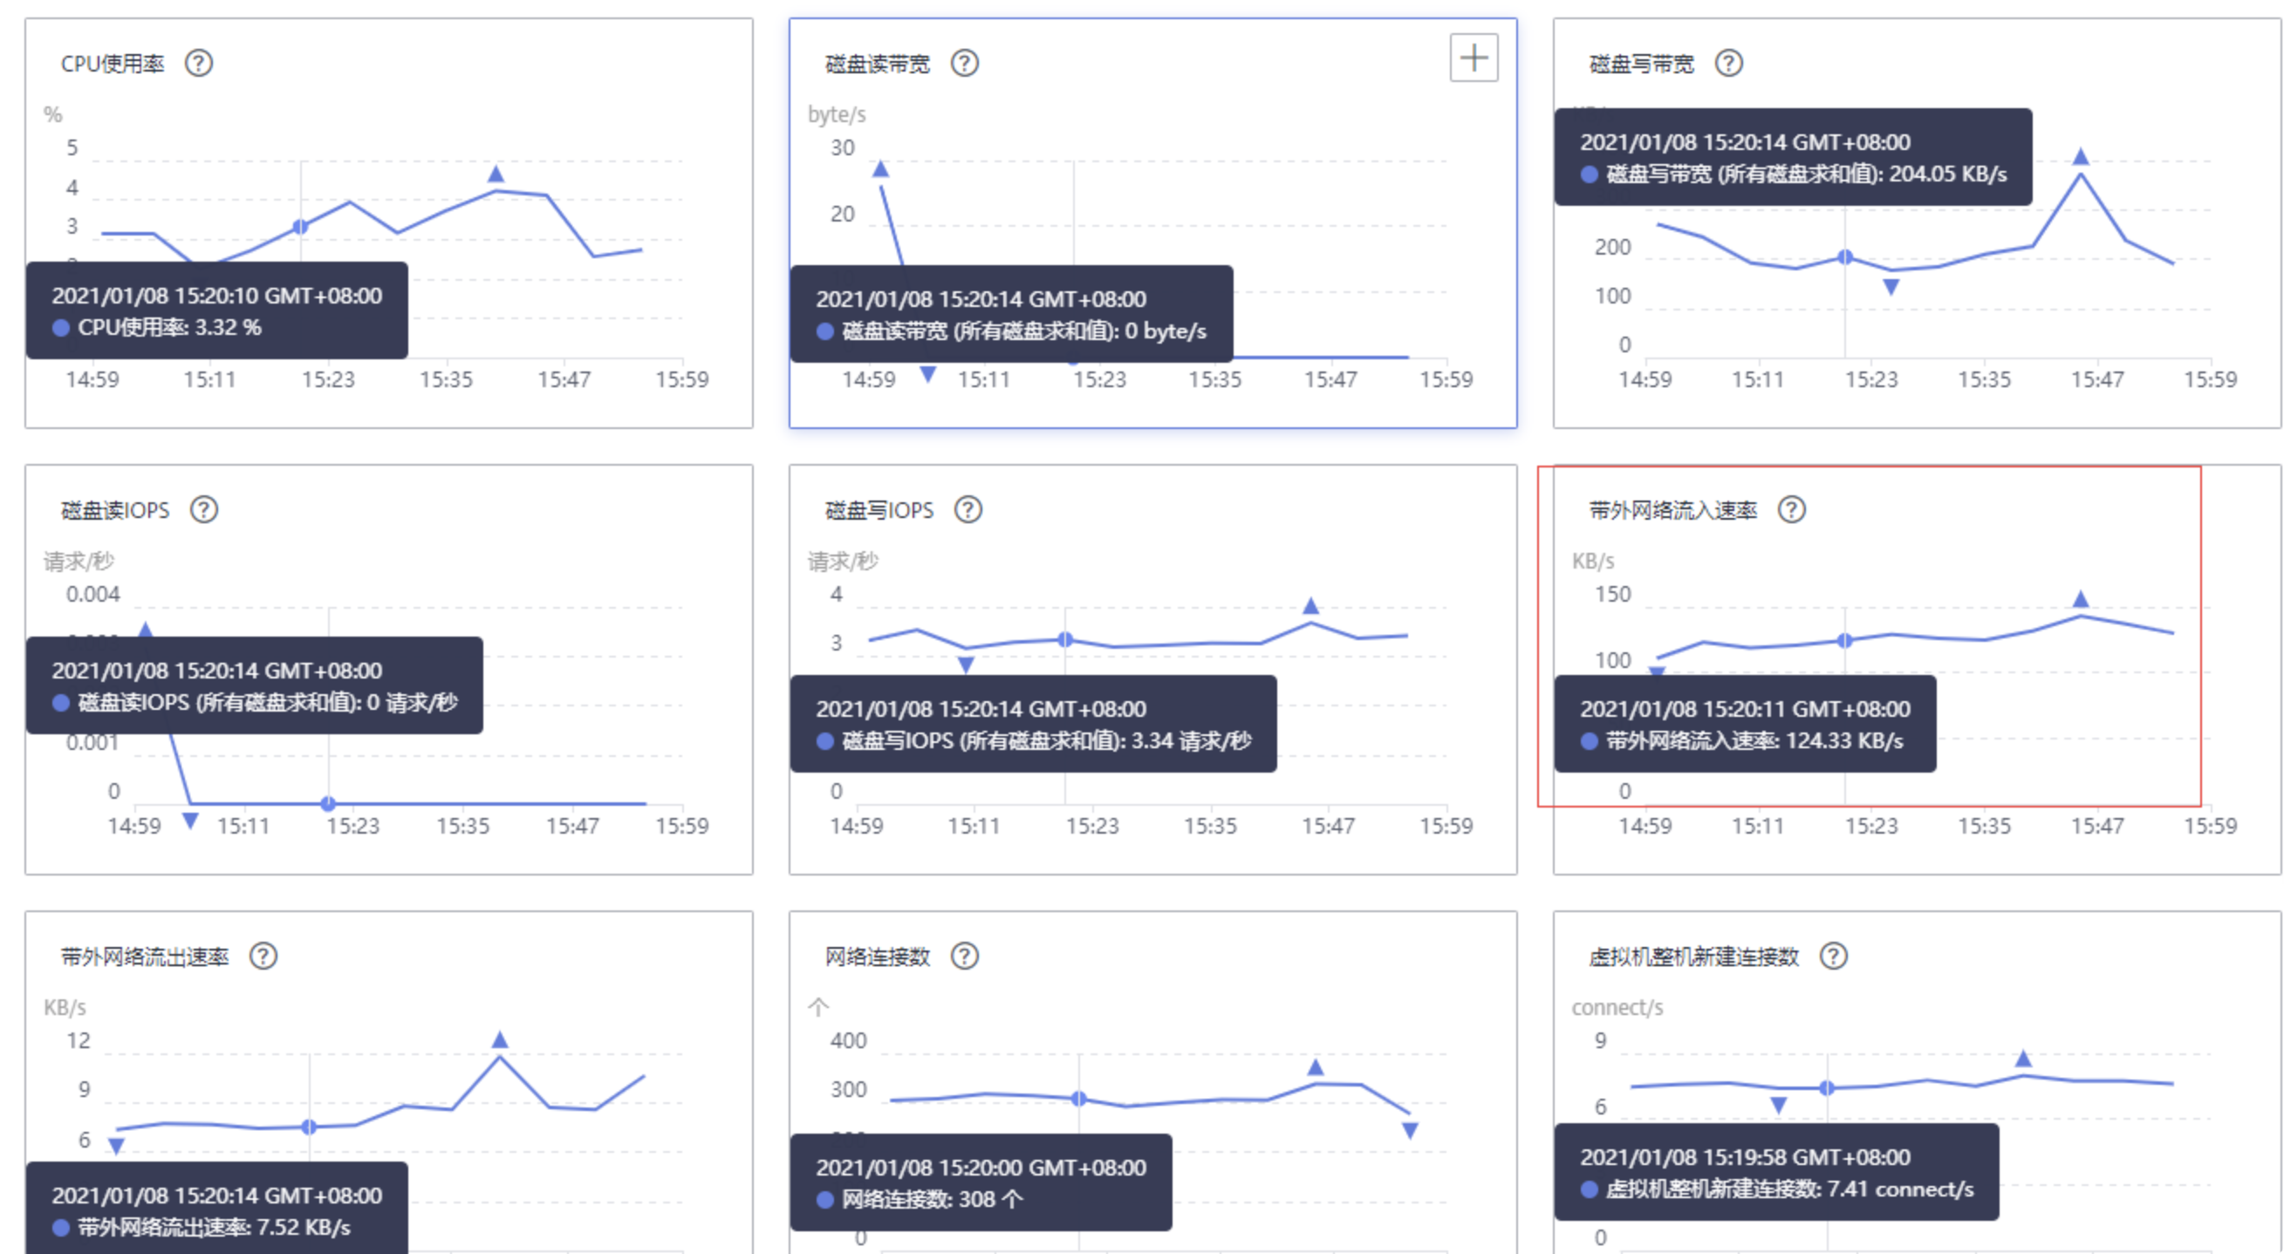Viewport: 2284px width, 1254px height.
Task: Click the 磁盘读带宽 chart title
Action: pyautogui.click(x=878, y=64)
